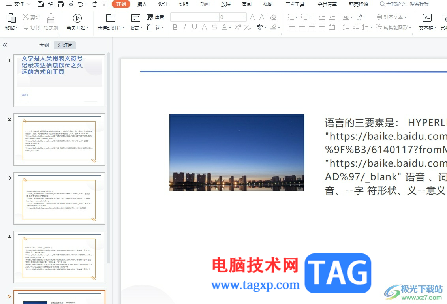Screen dimensions: 447x304
Task: Align text left
Action: 292,27
